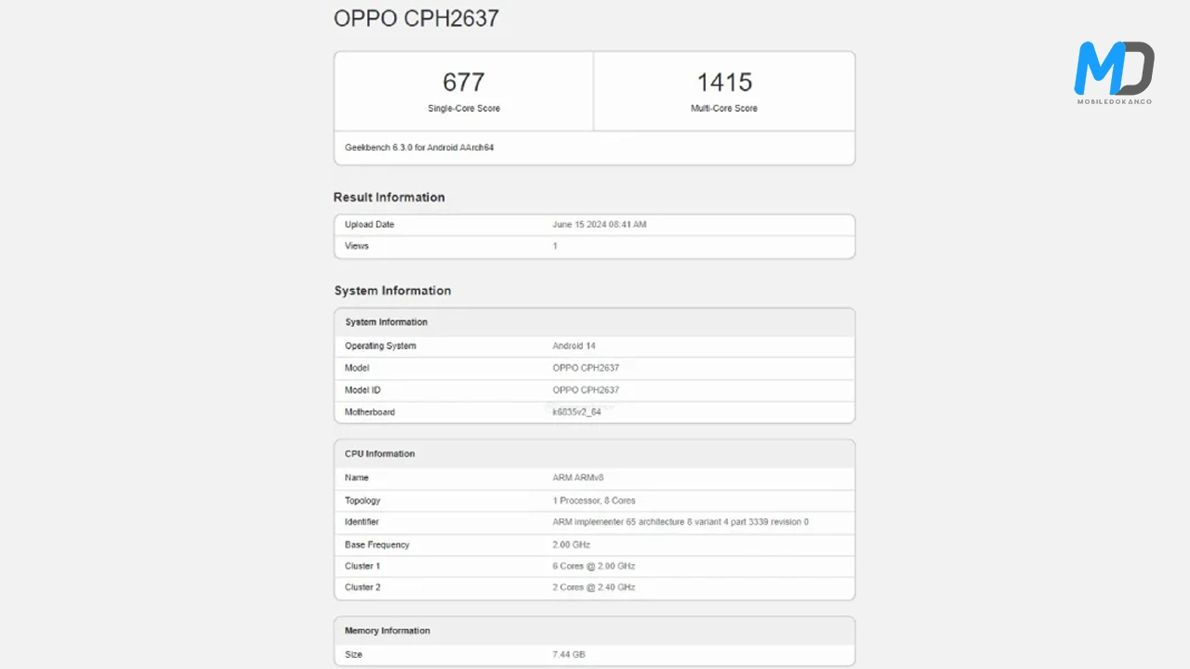
Task: Click the Multi-Core Score label
Action: 724,109
